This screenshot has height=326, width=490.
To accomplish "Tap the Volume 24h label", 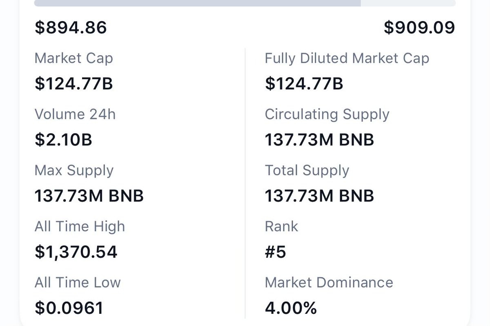I will [75, 114].
